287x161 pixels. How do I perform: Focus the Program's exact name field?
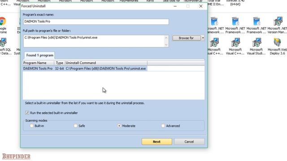[x=96, y=21]
